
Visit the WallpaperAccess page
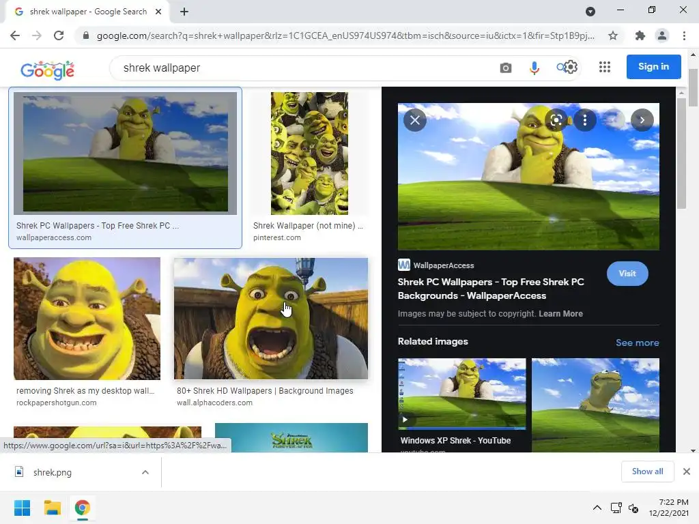(x=627, y=274)
